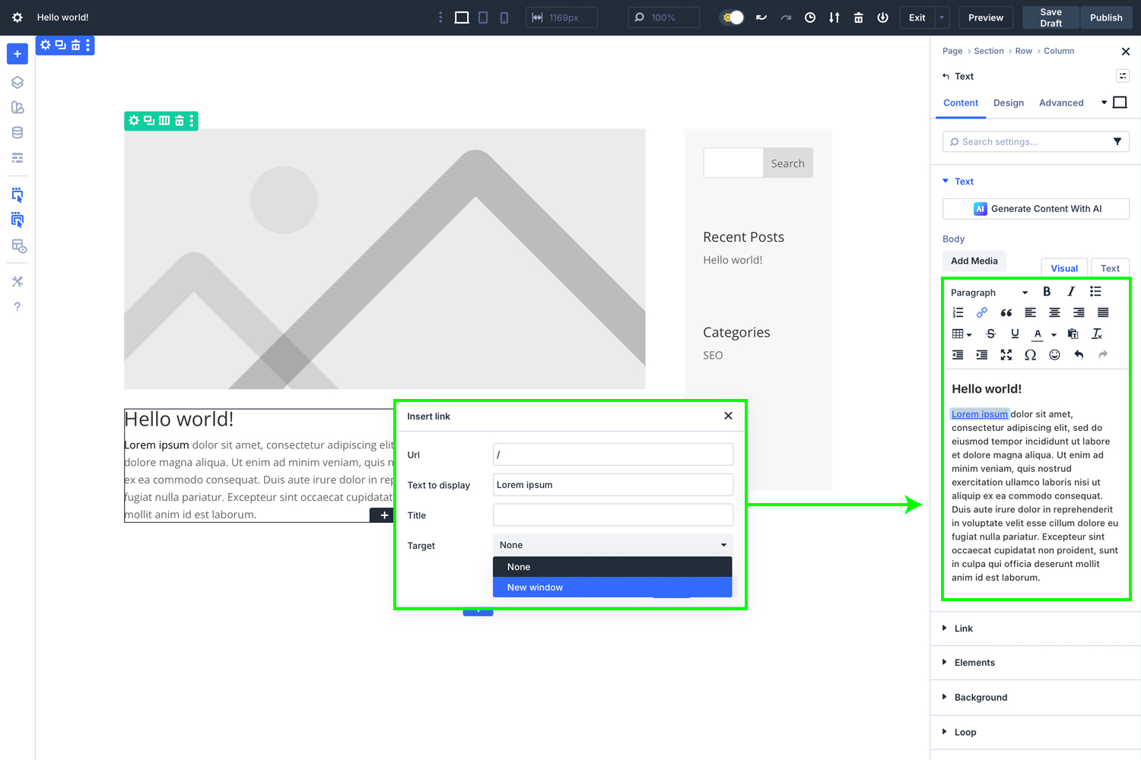Screen dimensions: 1141x760
Task: Expand the Background section
Action: tap(981, 697)
